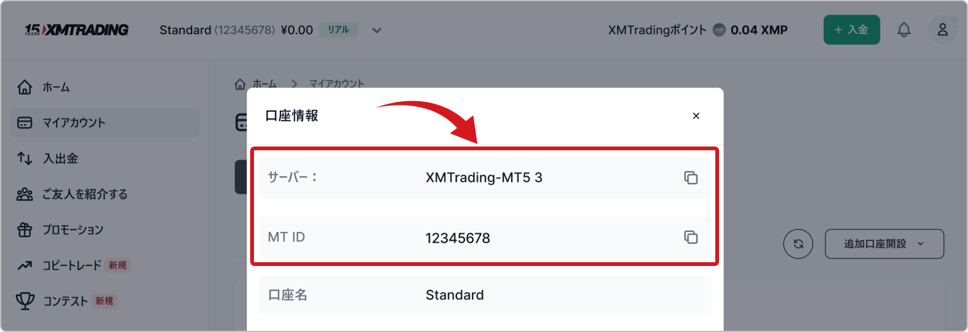Click the home breadcrumb icon
The height and width of the screenshot is (332, 968).
[x=240, y=84]
